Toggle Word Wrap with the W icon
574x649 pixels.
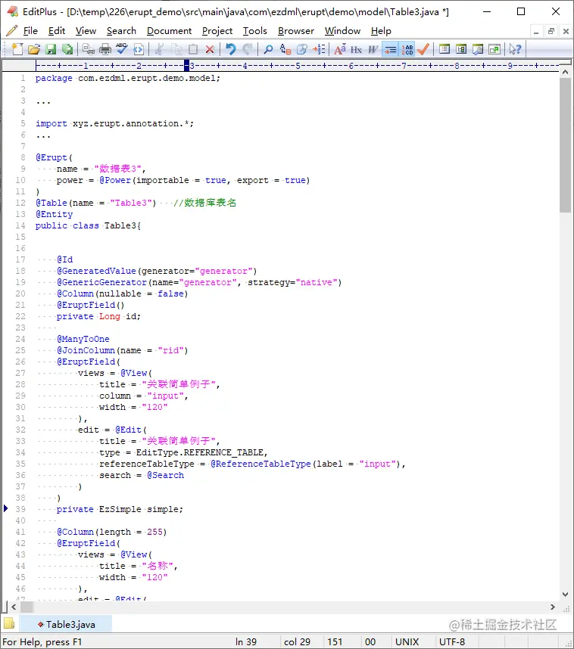pyautogui.click(x=373, y=49)
